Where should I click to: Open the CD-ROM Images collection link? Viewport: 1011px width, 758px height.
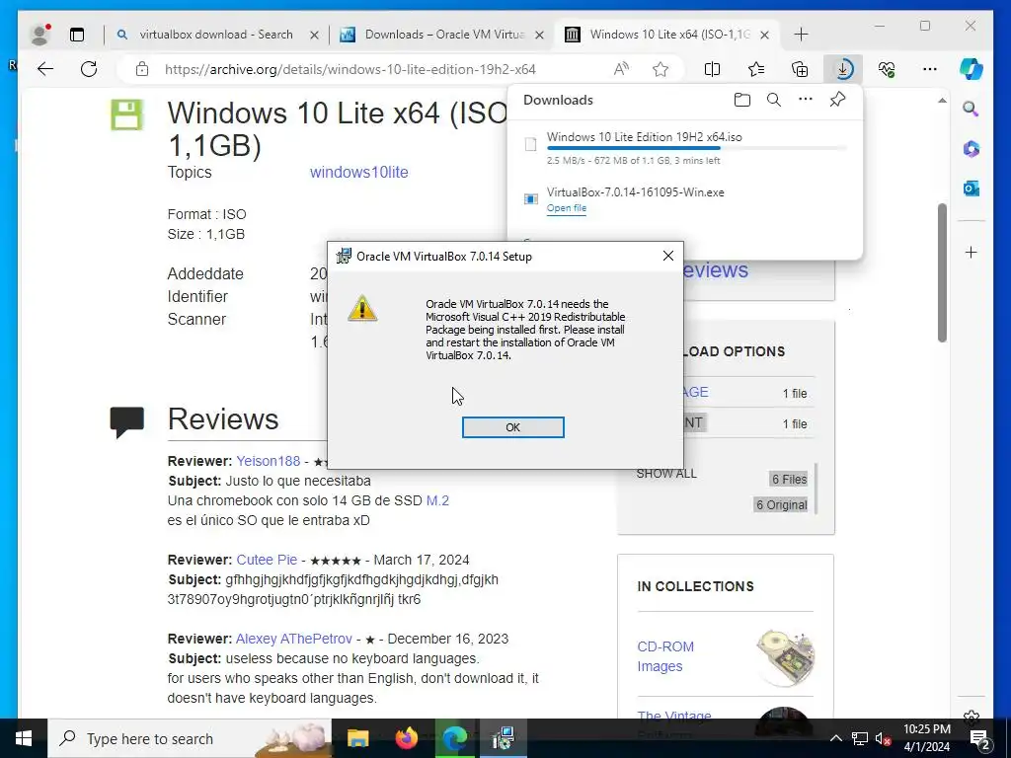[x=665, y=656]
